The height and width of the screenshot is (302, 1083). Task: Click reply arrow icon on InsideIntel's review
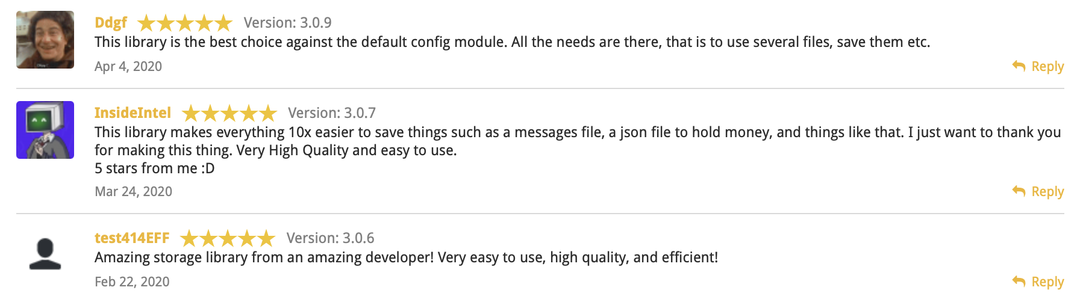1019,191
